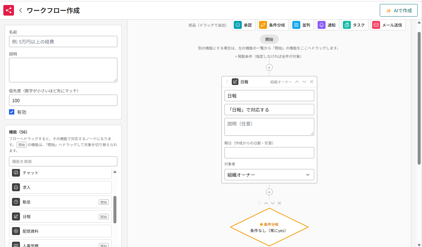Image resolution: width=422 pixels, height=247 pixels.
Task: Click the 日報 node header pencil icon
Action: [235, 82]
